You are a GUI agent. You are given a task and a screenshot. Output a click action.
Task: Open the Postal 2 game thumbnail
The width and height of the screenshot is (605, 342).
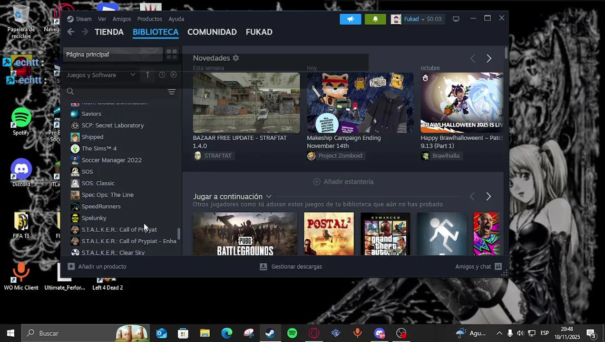click(x=329, y=234)
